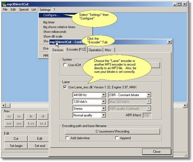Click the right arrow of horizontal scrollbar
193x162 pixels.
(185, 105)
